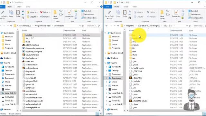Viewport: 206px width, 116px height.
Task: Expand Network in SDL-1.2.15 navigation pane
Action: tap(105, 110)
